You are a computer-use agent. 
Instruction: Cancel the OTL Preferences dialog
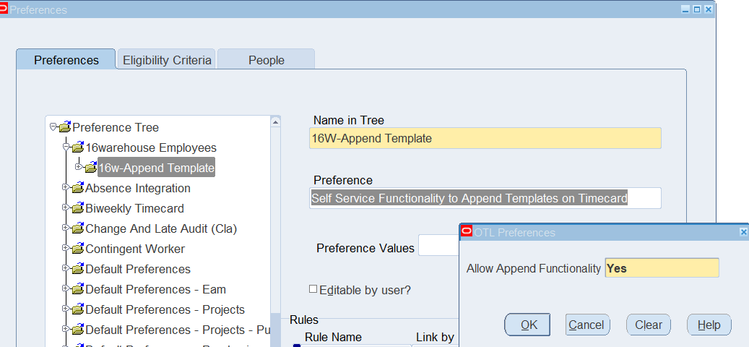pyautogui.click(x=587, y=325)
